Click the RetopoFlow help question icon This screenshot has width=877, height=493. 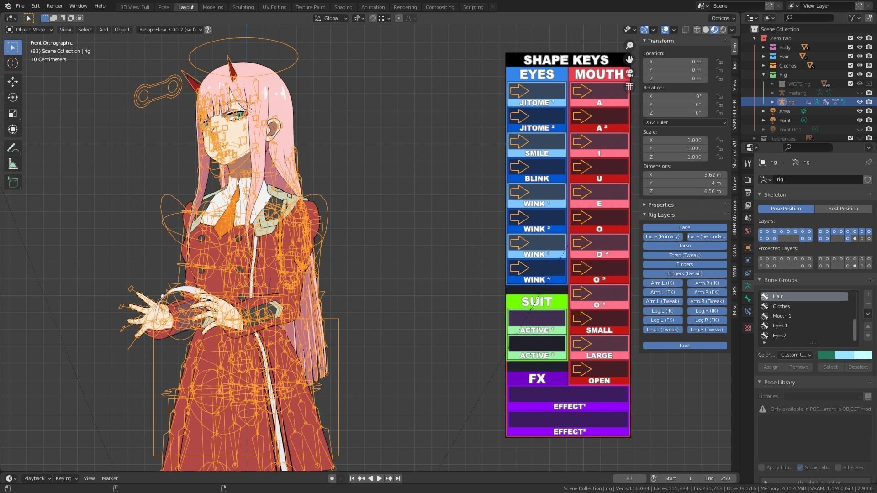(x=208, y=30)
